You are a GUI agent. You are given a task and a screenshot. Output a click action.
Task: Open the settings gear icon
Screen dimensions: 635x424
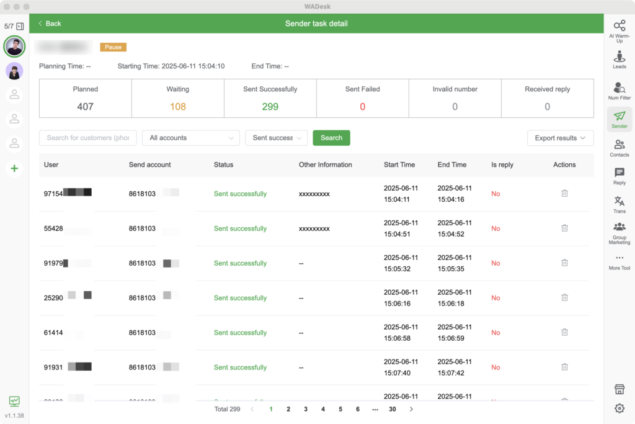[x=619, y=408]
